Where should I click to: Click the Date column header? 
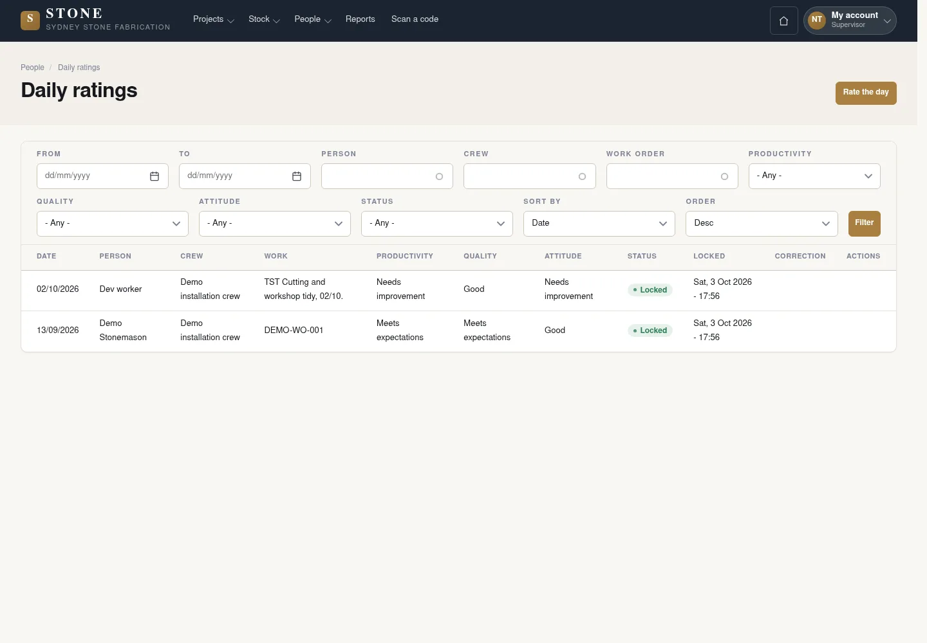46,257
